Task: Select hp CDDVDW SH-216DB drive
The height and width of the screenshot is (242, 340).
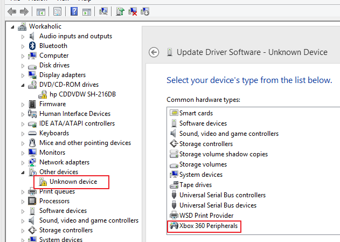Action: (x=82, y=94)
